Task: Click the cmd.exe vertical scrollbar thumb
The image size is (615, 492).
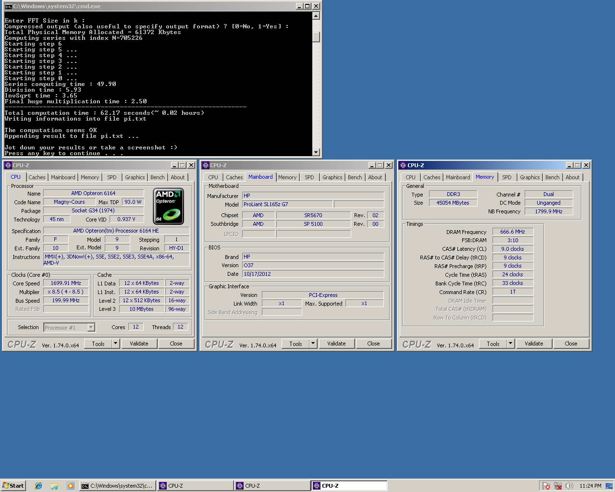Action: pyautogui.click(x=316, y=37)
